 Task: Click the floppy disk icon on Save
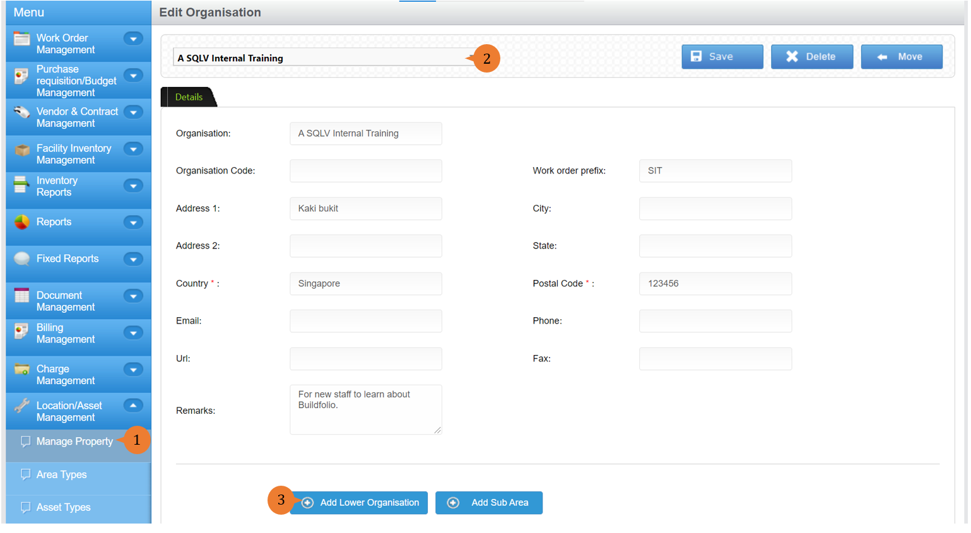[696, 56]
